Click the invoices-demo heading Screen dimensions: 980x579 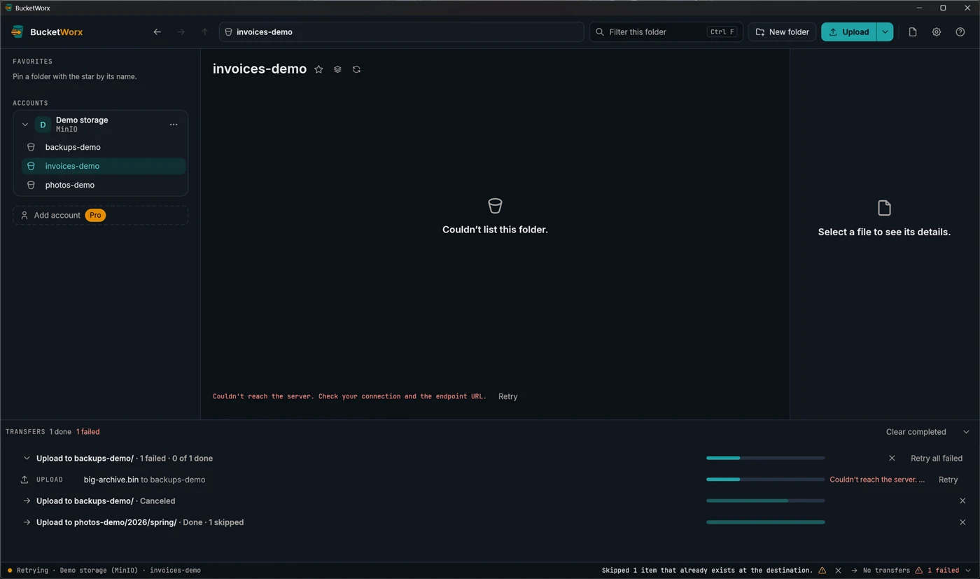click(260, 69)
